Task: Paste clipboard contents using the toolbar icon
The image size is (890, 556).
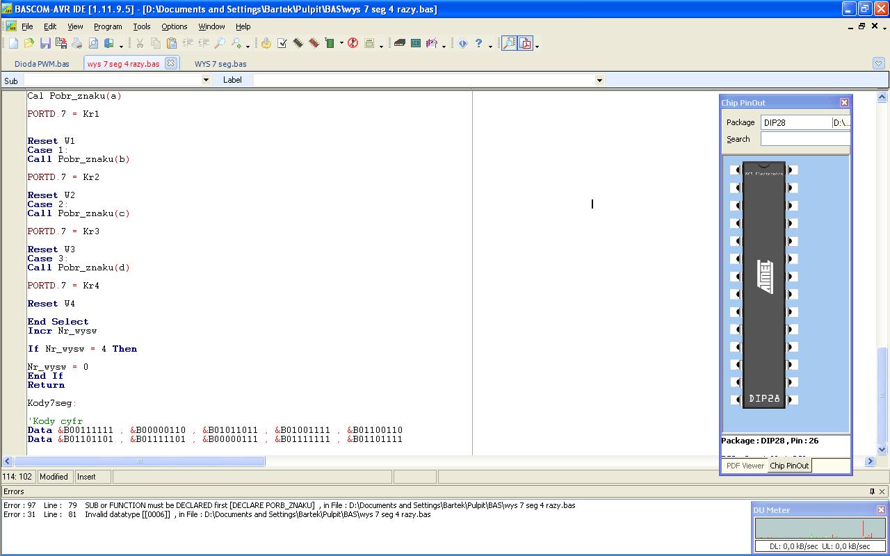Action: point(172,44)
